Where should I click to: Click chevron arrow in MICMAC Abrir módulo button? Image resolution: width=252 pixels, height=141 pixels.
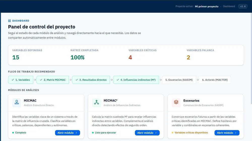pos(76,133)
